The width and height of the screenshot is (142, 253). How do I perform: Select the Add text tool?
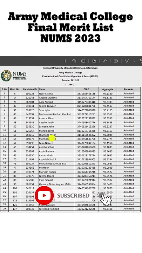pos(116,61)
